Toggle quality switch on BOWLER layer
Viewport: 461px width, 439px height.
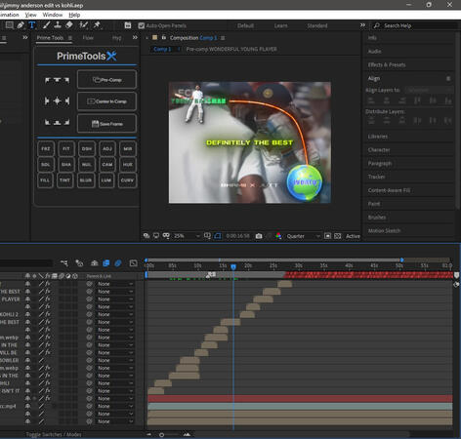41,360
